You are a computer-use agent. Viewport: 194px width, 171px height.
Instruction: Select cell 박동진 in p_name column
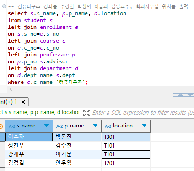(x=77, y=137)
